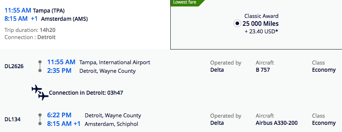
Task: Click the 25 000 Miles fare price
Action: (260, 24)
